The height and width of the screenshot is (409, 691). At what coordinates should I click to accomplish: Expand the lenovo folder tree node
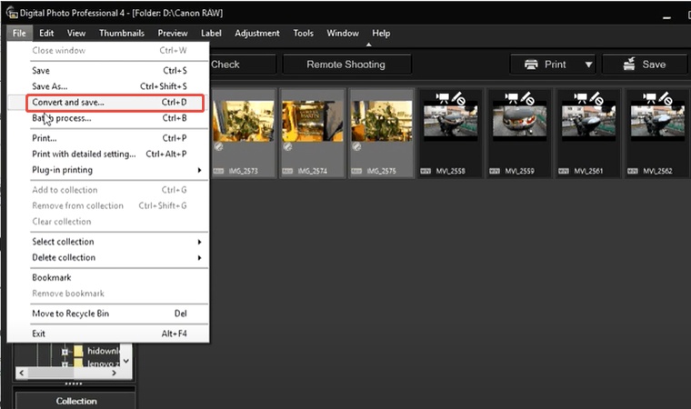(65, 364)
